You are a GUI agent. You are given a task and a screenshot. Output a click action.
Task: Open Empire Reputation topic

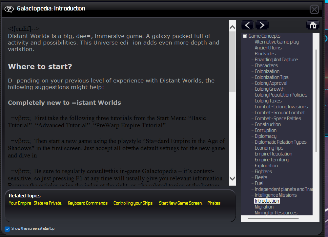click(x=274, y=154)
